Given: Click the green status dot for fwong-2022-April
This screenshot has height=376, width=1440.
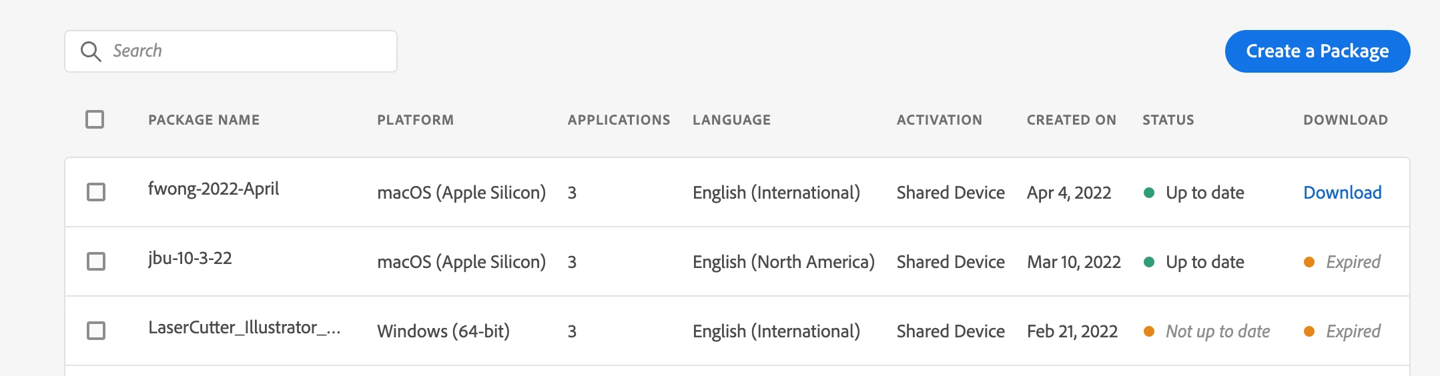Looking at the screenshot, I should point(1149,193).
